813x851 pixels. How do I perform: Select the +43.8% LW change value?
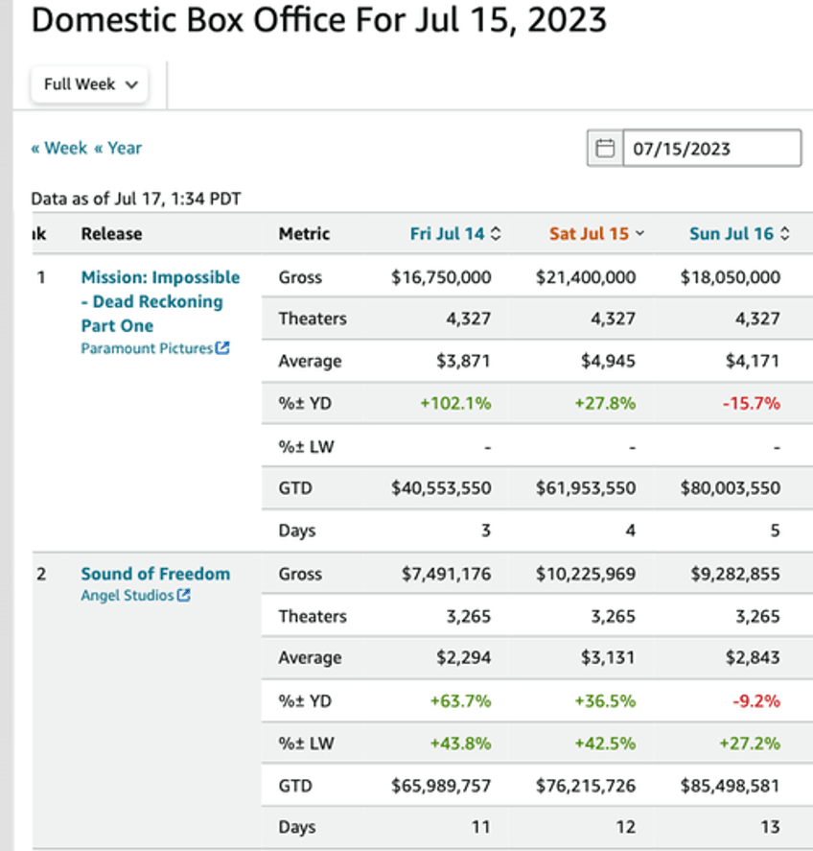pos(460,743)
